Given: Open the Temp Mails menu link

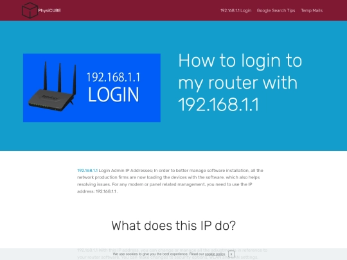Looking at the screenshot, I should [312, 11].
